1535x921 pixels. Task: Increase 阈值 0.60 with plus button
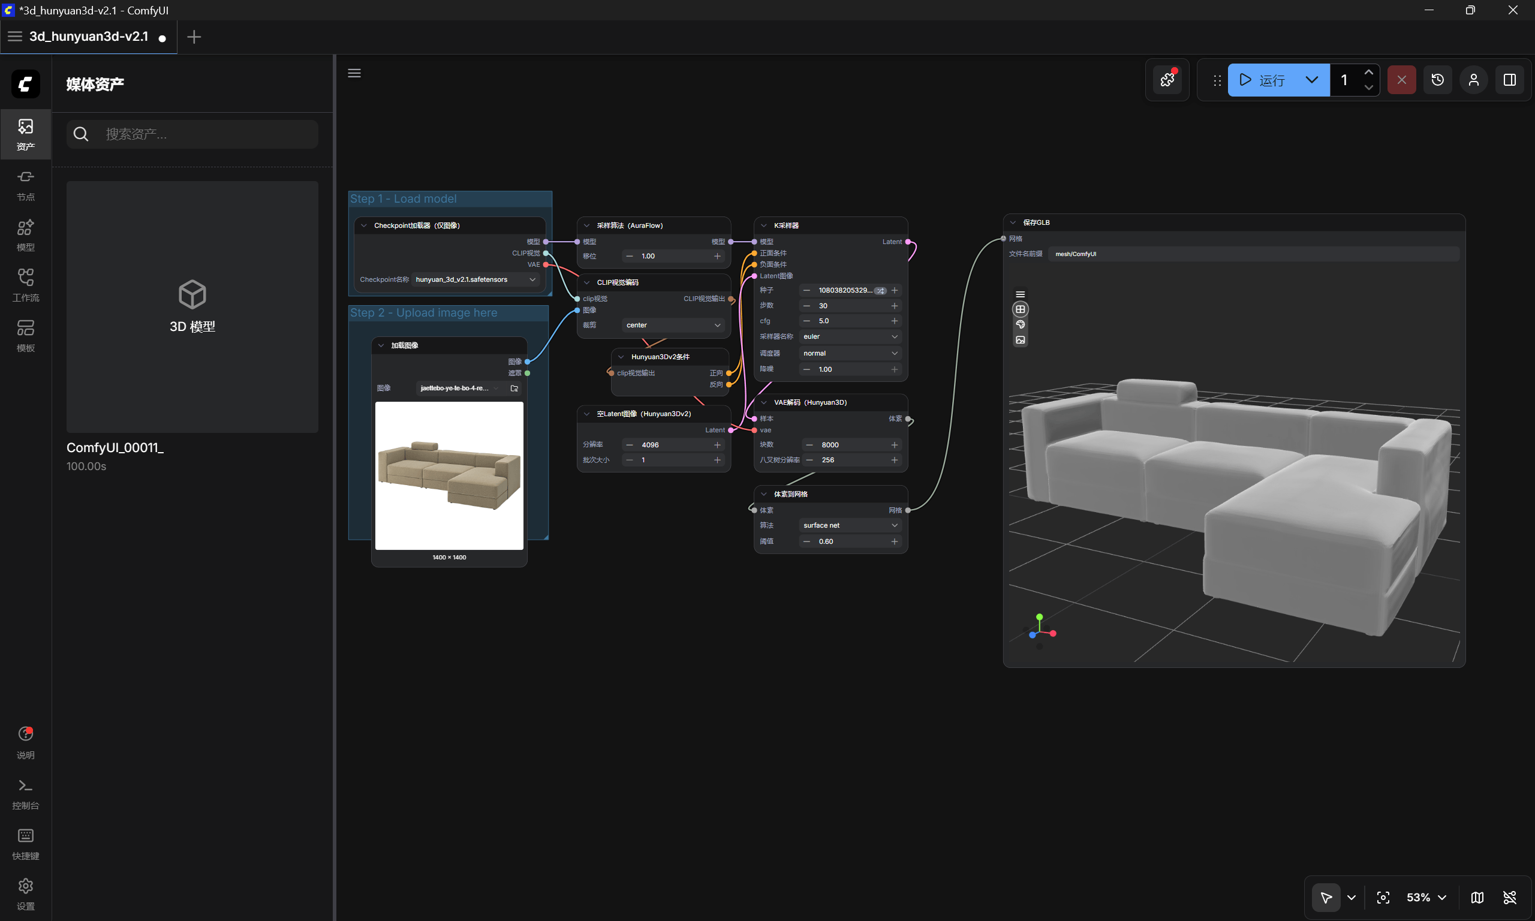894,542
